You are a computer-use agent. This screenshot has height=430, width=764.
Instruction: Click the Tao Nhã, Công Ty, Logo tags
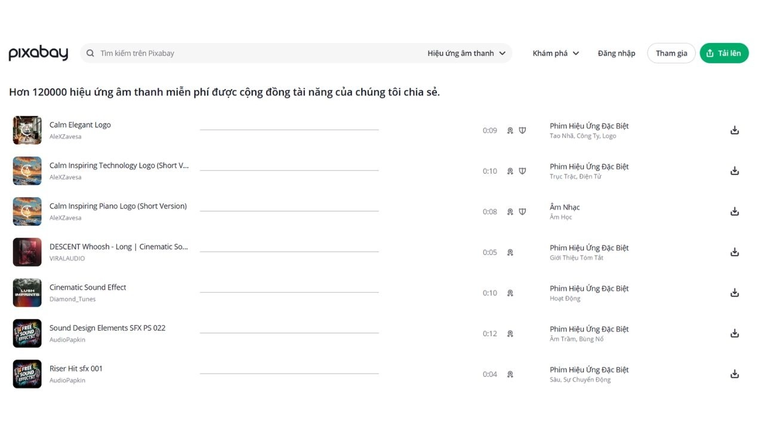point(583,136)
